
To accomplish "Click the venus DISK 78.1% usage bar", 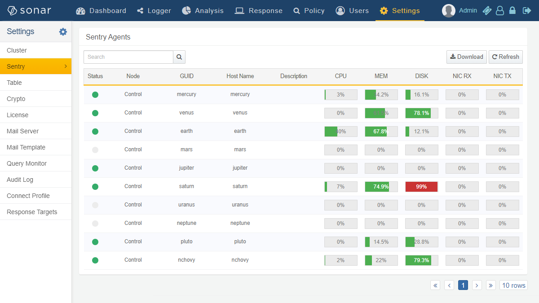I will (421, 113).
